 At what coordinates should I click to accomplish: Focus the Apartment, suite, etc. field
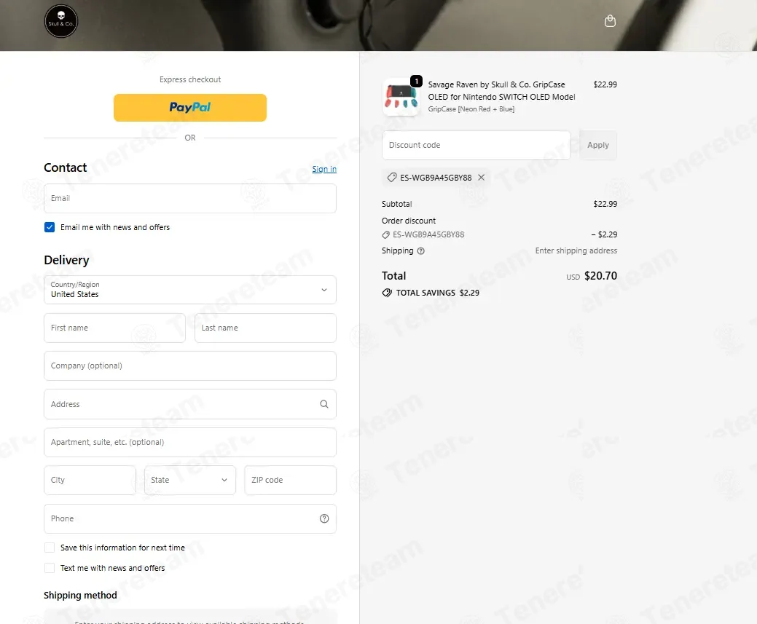(x=189, y=442)
